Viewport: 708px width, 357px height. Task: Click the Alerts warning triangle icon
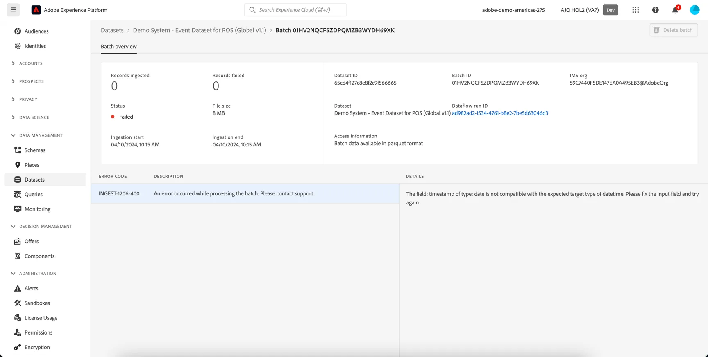[x=18, y=288]
